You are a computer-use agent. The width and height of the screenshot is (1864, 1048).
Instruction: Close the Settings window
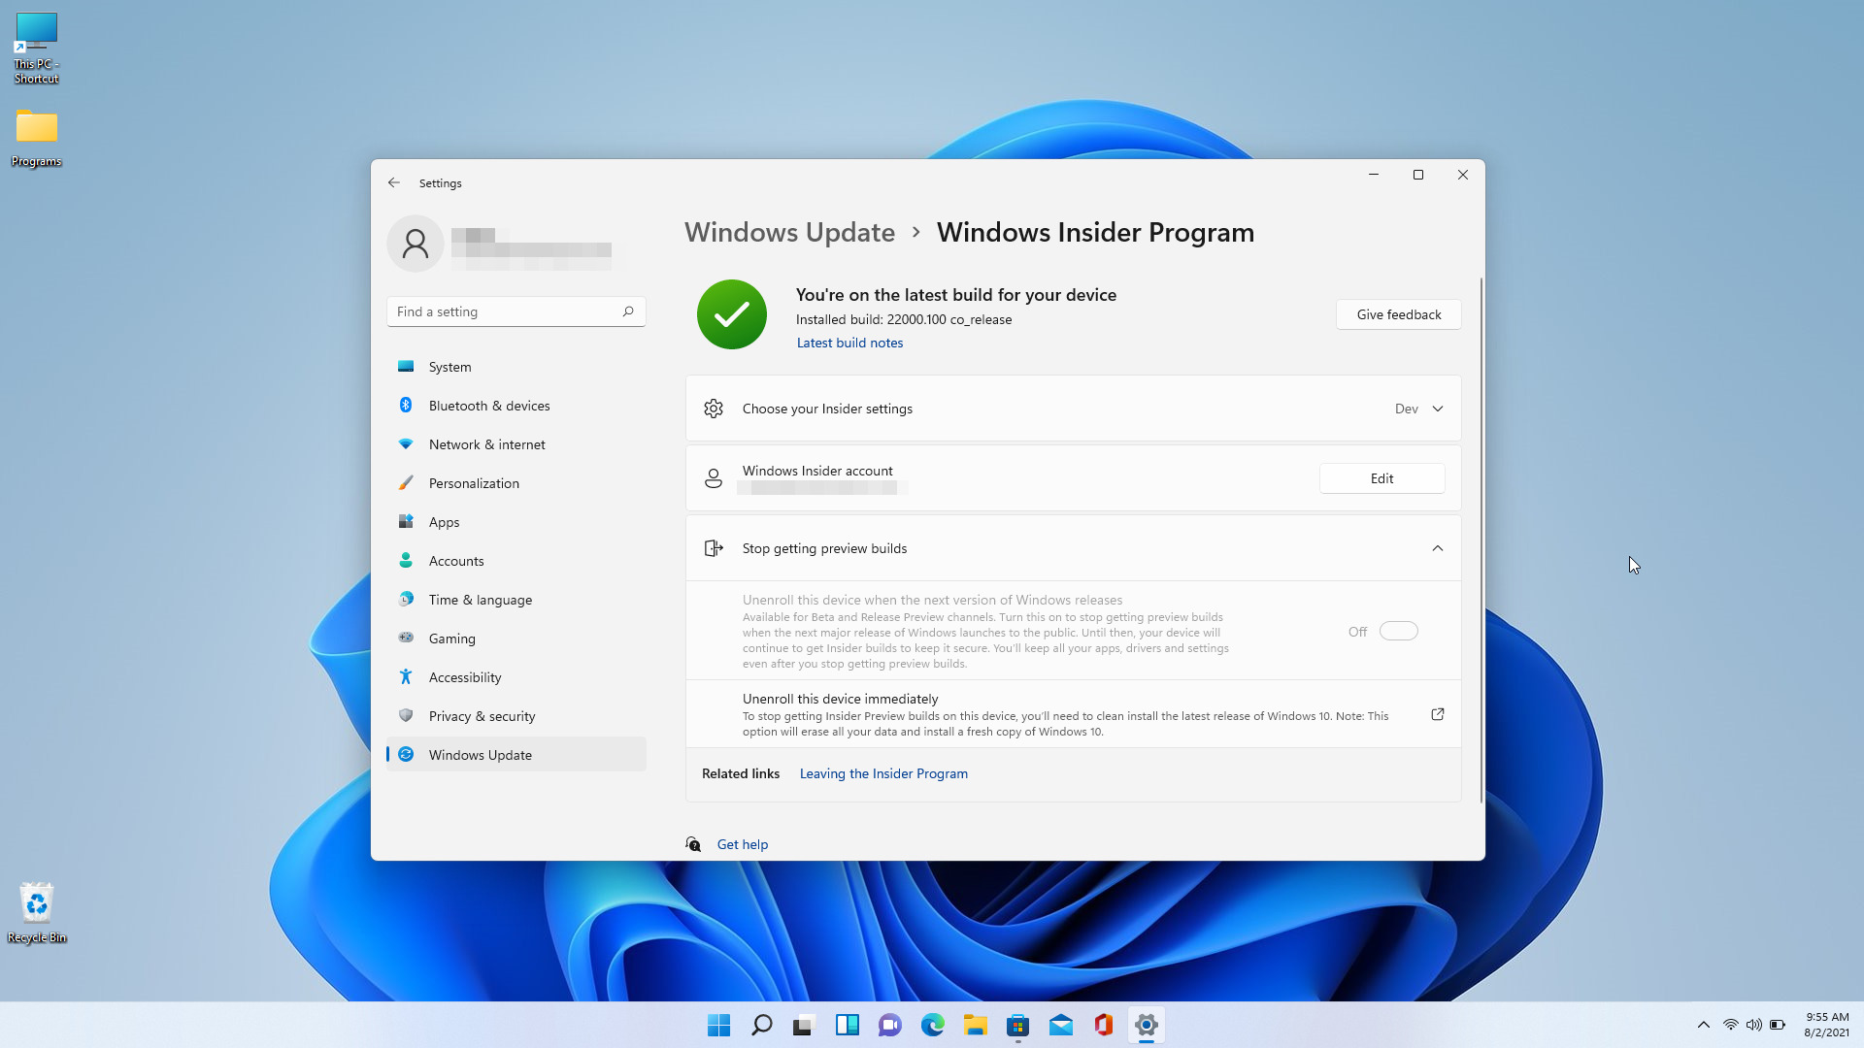click(x=1462, y=175)
